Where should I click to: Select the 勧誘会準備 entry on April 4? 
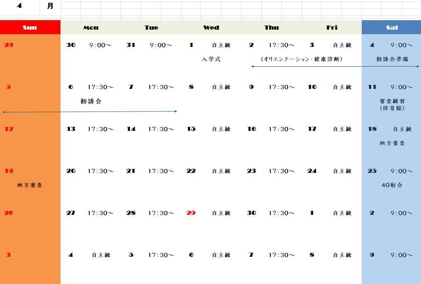(392, 59)
